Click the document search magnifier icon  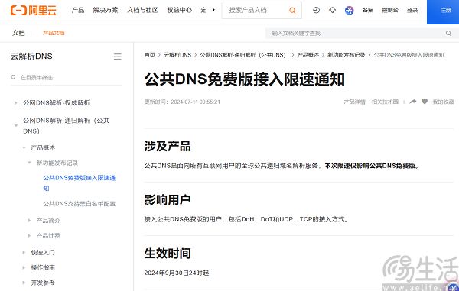tap(448, 34)
